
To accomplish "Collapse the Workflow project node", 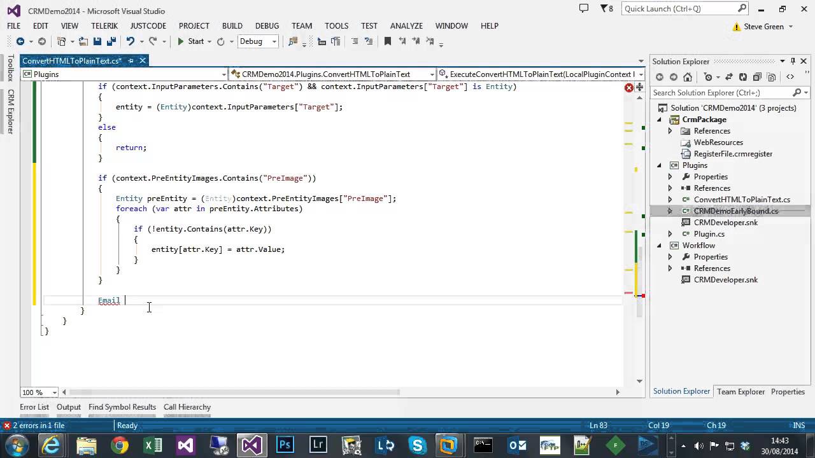I will point(660,246).
